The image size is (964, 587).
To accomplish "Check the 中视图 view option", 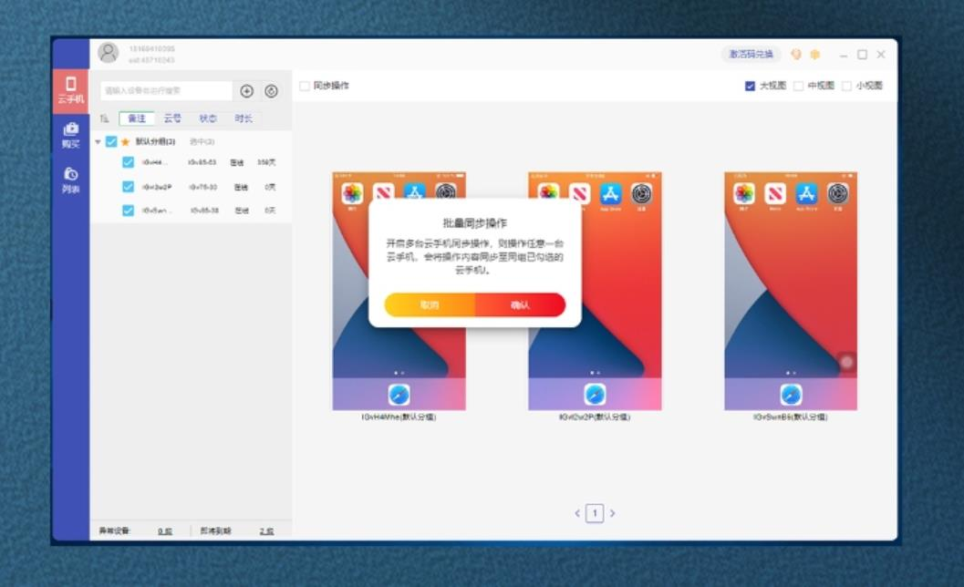I will click(799, 86).
